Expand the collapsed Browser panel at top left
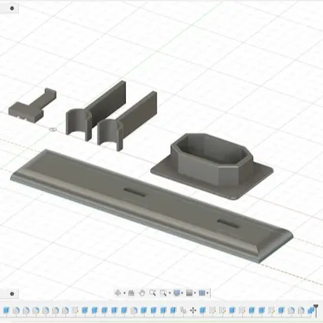Image resolution: width=323 pixels, height=323 pixels. tap(12, 8)
